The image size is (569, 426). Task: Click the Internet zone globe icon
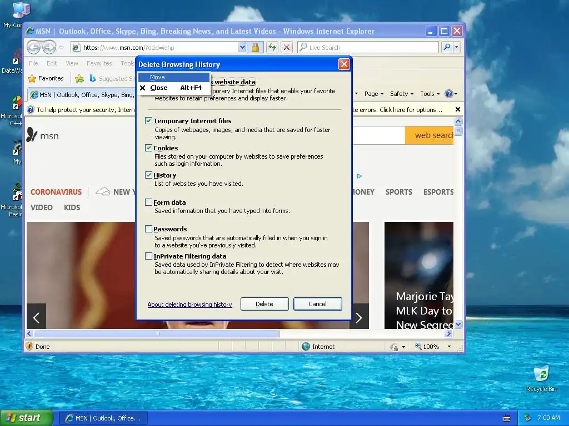pyautogui.click(x=306, y=346)
